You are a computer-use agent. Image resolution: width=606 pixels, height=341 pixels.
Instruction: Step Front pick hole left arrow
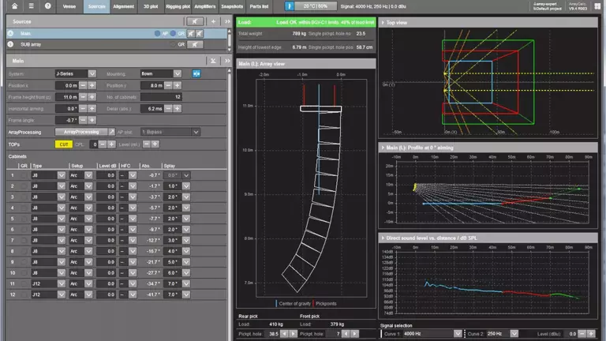(346, 334)
